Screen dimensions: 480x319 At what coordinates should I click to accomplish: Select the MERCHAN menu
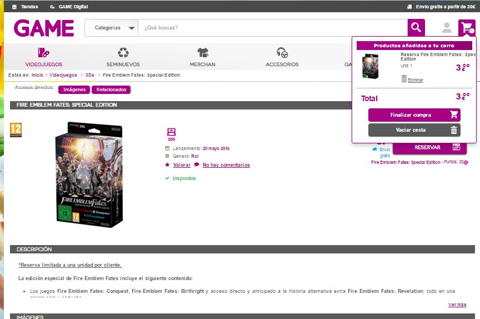tap(203, 64)
